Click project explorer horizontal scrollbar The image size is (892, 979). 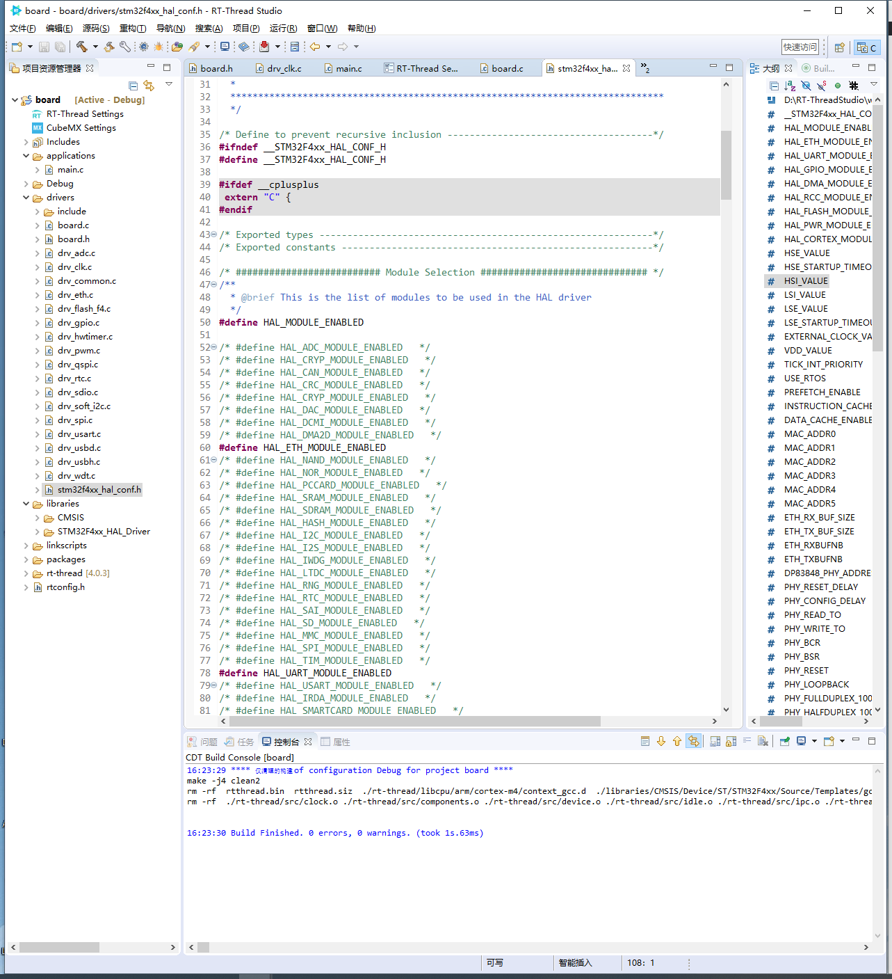click(x=59, y=947)
